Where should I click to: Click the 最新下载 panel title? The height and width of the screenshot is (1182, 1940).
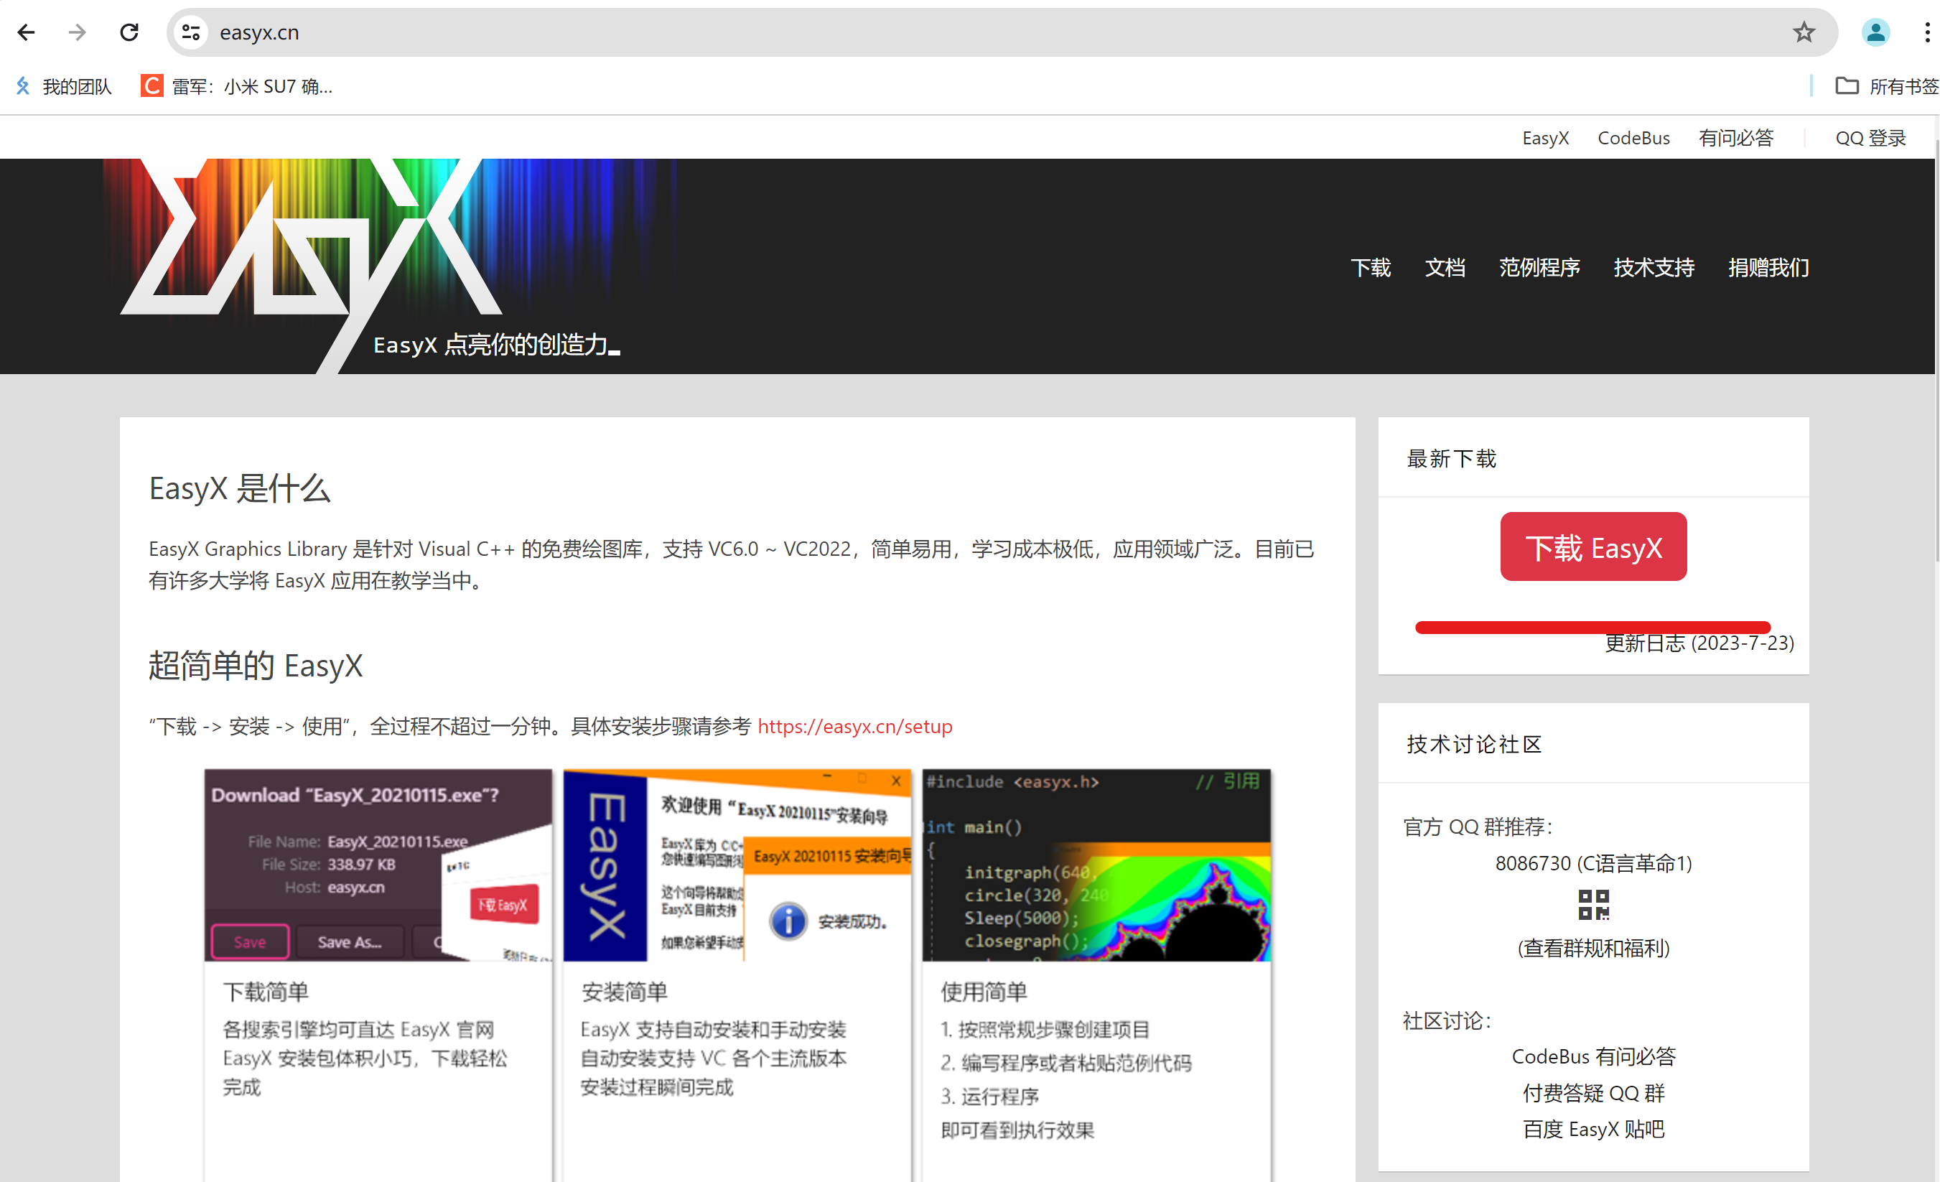1451,459
